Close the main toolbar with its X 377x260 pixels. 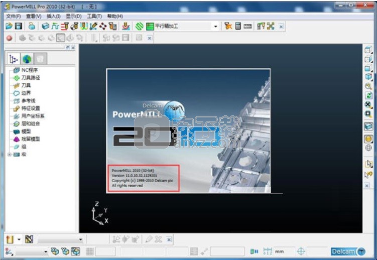point(281,27)
